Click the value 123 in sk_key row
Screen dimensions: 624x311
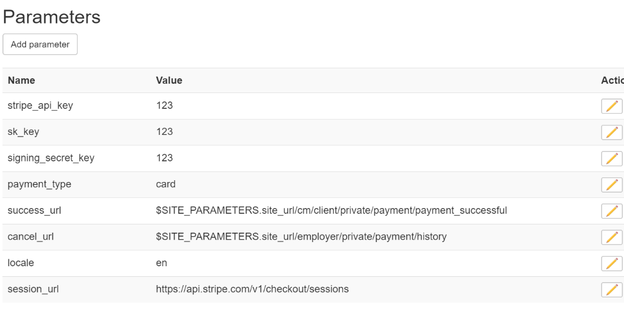[164, 132]
